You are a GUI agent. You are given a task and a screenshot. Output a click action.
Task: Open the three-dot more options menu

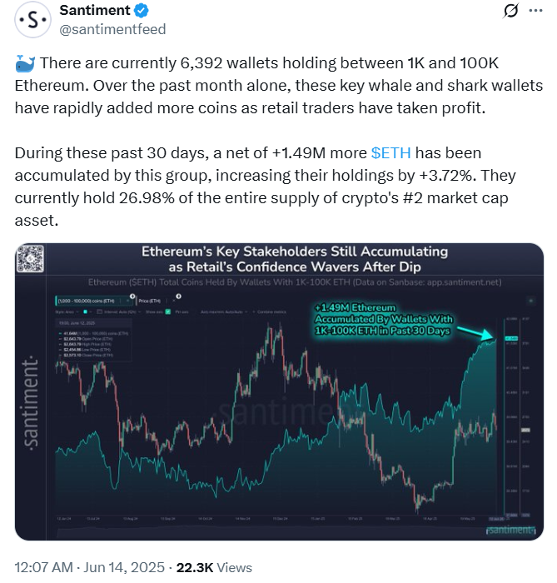tap(535, 11)
